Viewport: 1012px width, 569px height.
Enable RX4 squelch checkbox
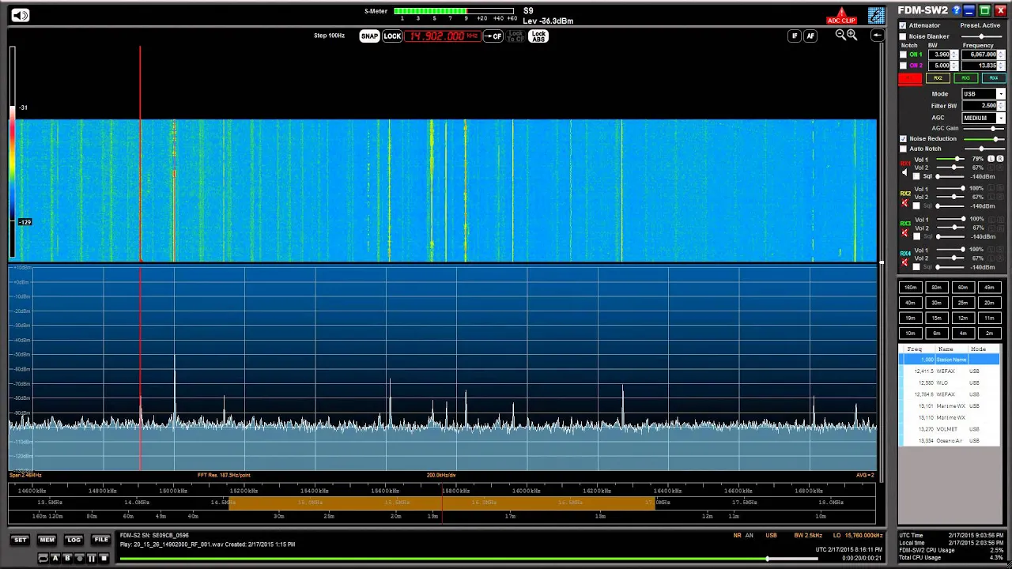pos(916,266)
